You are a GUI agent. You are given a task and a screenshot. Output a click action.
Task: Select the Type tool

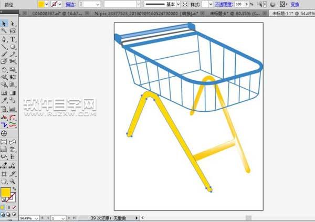tap(13, 39)
